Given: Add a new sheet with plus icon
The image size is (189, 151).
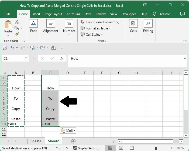Looking at the screenshot, I should 73,141.
